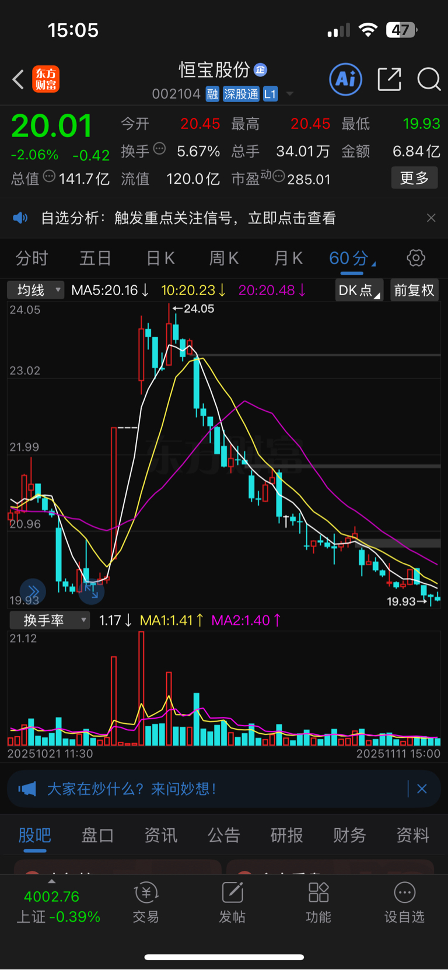This screenshot has width=448, height=970.
Task: Tap the yellow 10:20.23 MA label
Action: [x=193, y=290]
